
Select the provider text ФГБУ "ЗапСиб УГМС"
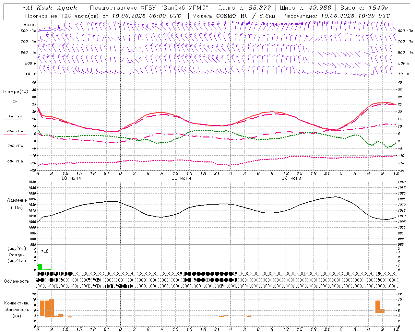(x=174, y=8)
